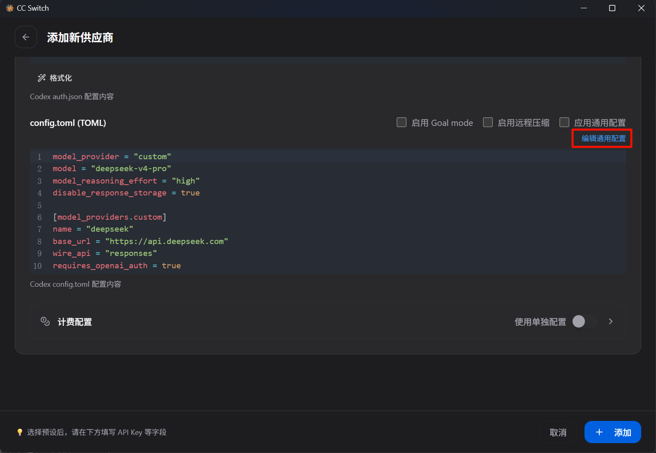656x453 pixels.
Task: Click the 使用单独配置 label
Action: point(540,322)
